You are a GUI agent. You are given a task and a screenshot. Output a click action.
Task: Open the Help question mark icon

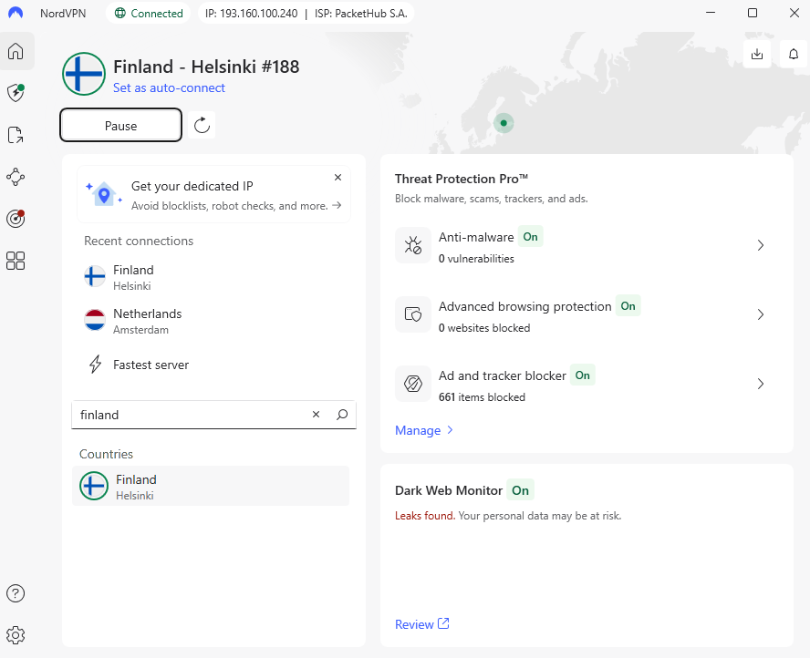[x=16, y=593]
